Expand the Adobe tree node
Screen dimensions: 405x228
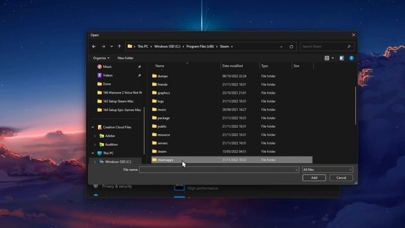click(95, 136)
